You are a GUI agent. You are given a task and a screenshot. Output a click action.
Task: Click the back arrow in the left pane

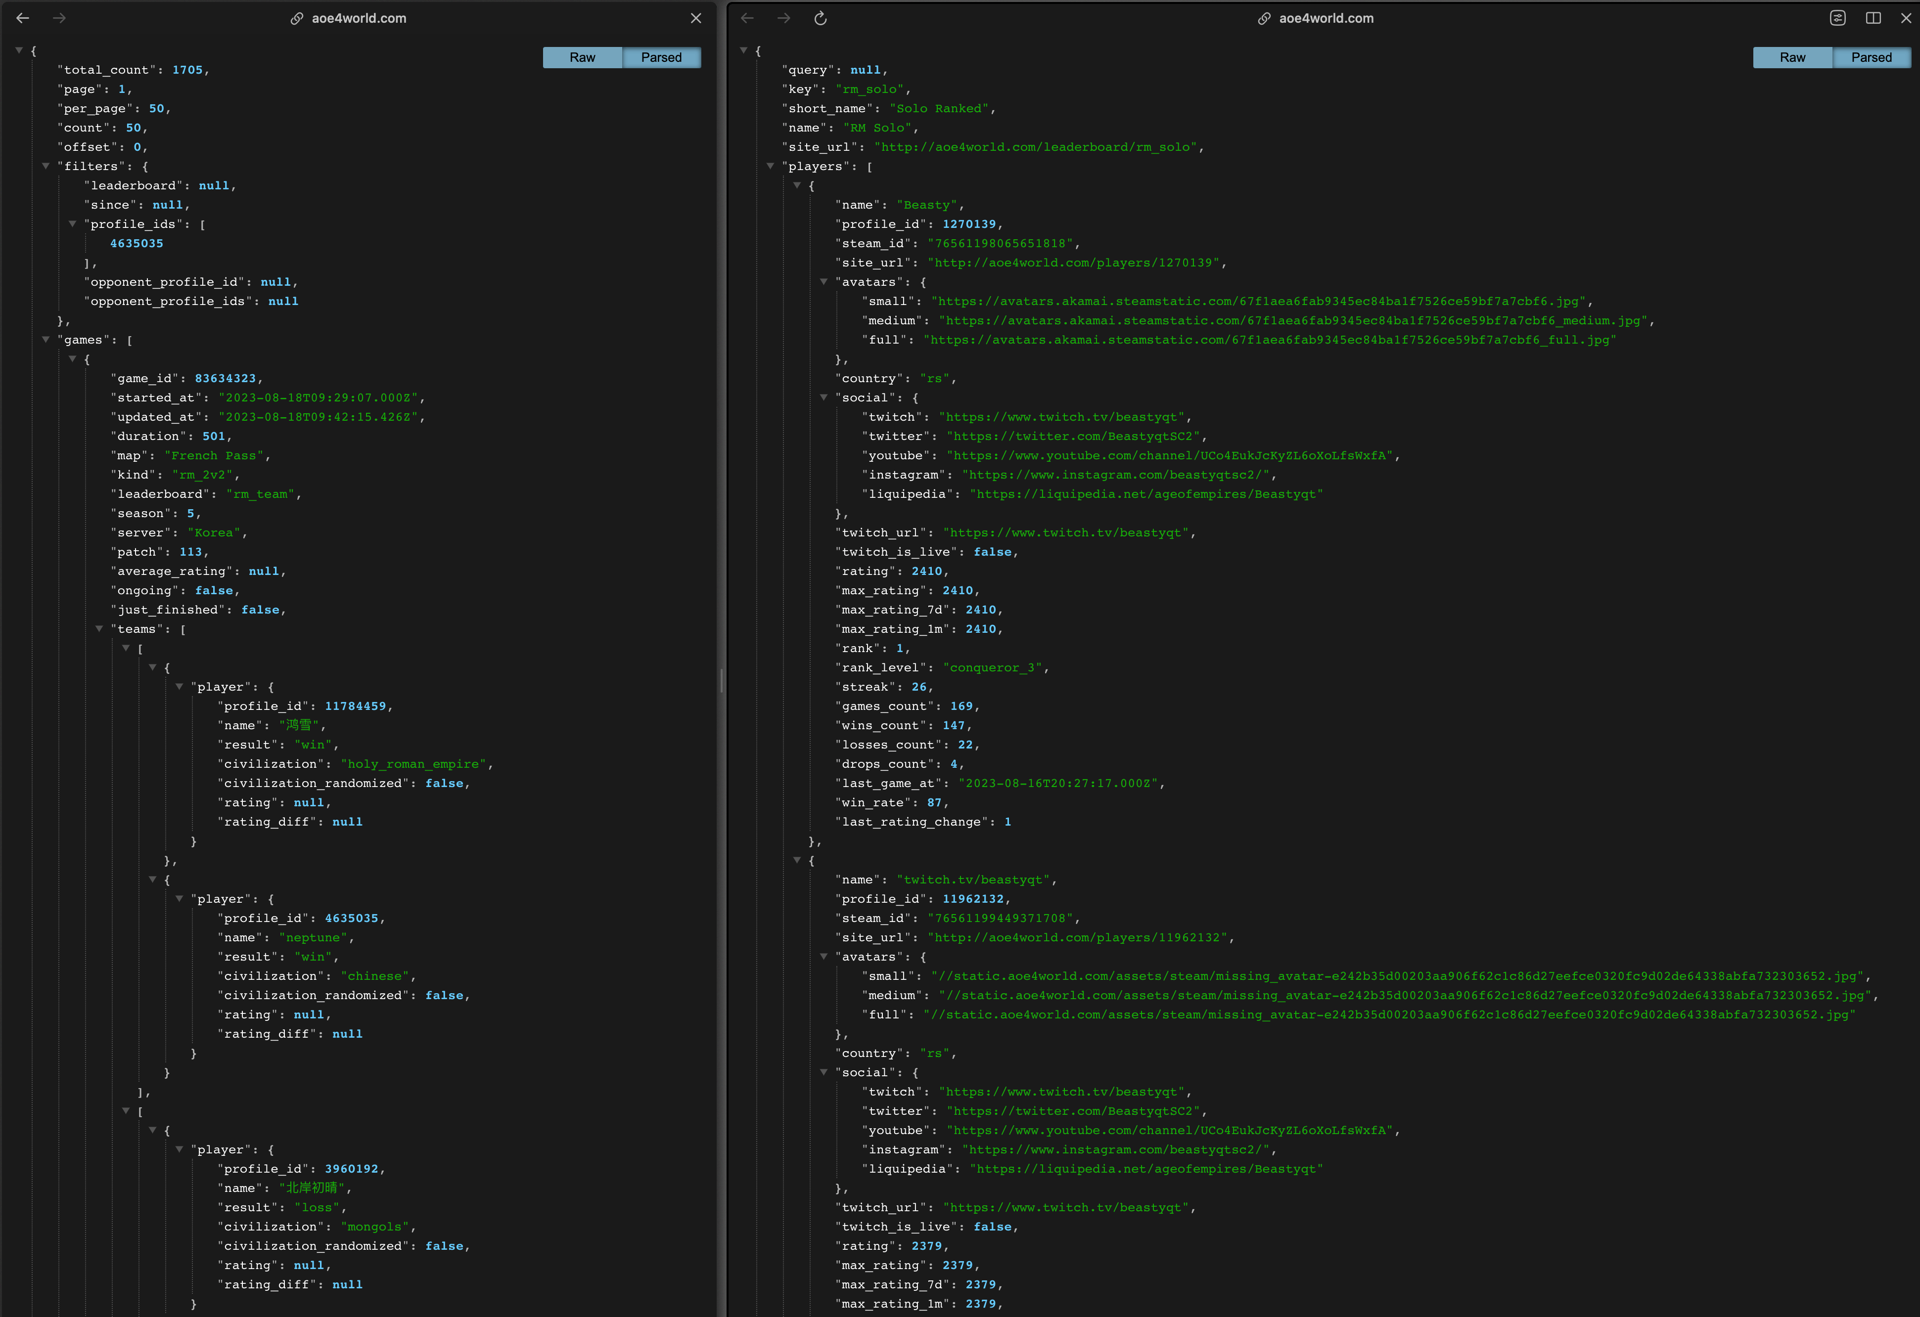click(23, 18)
